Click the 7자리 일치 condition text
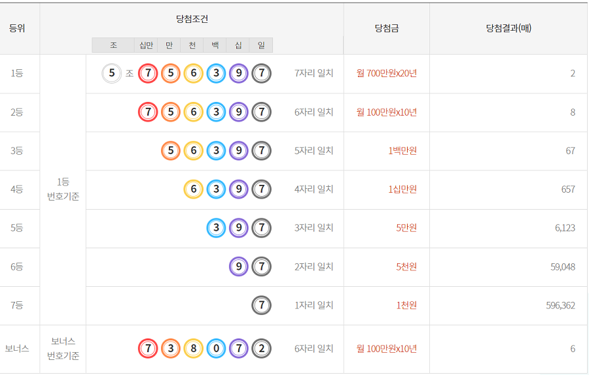Image resolution: width=589 pixels, height=375 pixels. click(313, 73)
